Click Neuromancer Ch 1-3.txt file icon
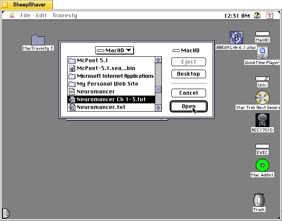 coord(72,99)
